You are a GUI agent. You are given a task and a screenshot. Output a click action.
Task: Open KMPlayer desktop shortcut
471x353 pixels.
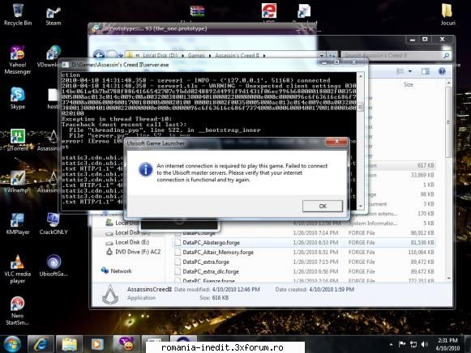pos(18,223)
